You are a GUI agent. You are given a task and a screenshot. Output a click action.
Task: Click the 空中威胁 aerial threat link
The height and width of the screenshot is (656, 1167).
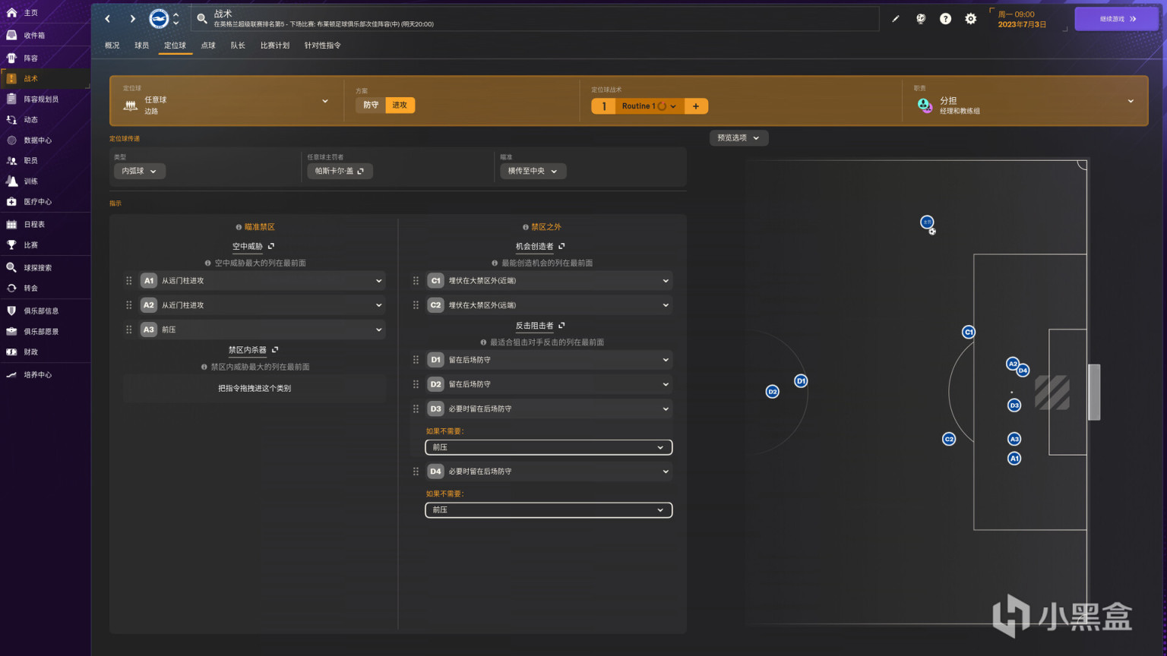pyautogui.click(x=253, y=246)
